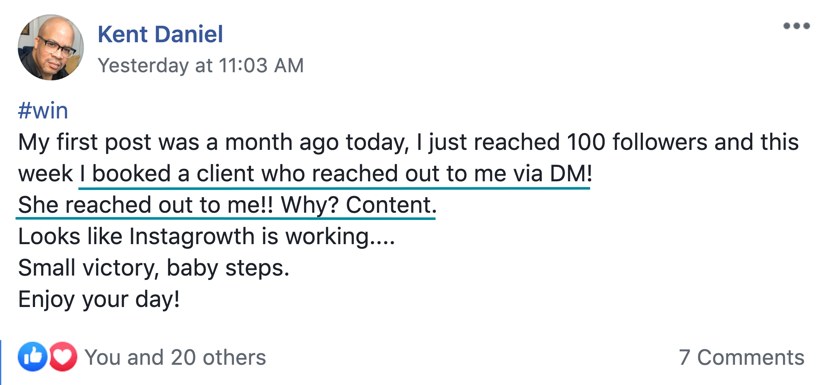Click the 'Enjoy your day!' line
The width and height of the screenshot is (822, 385).
click(x=99, y=299)
